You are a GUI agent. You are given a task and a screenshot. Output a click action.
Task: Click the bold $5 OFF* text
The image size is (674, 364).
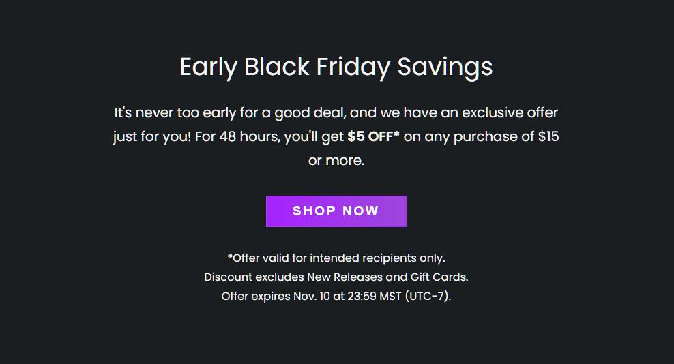[x=373, y=136]
